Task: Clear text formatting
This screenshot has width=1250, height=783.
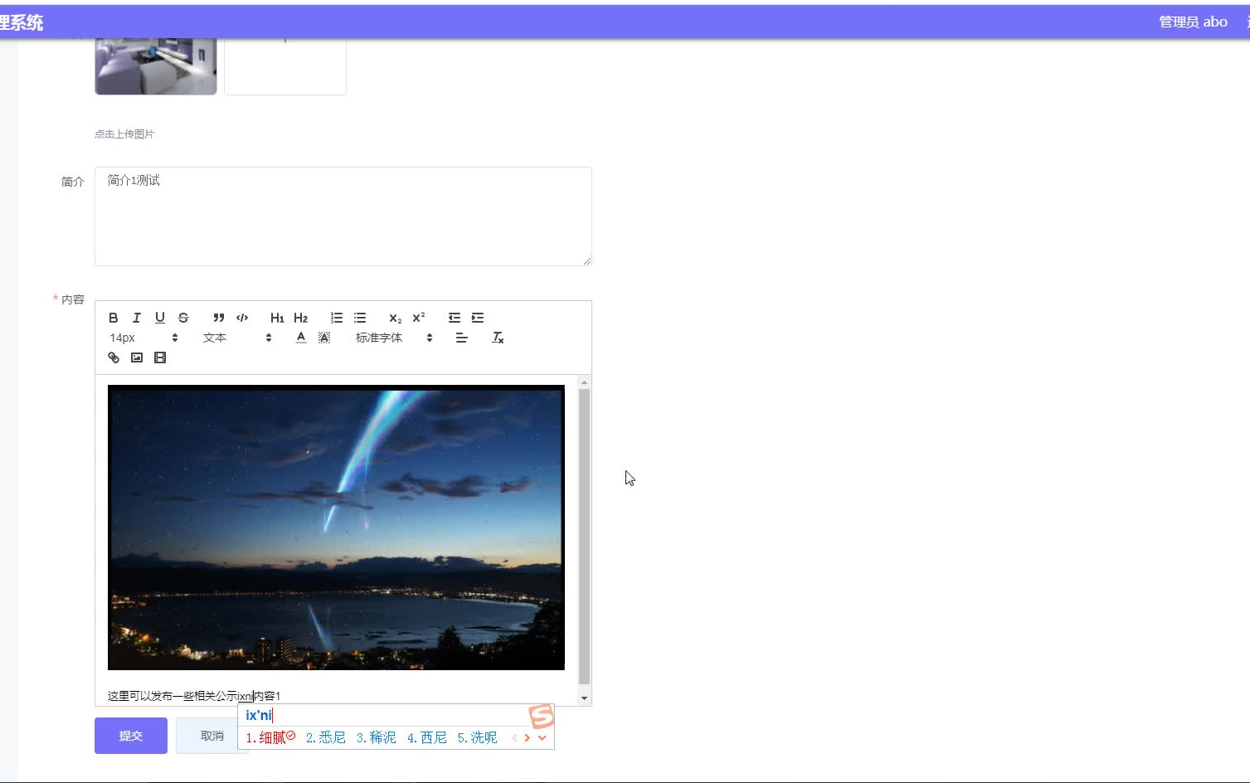Action: pyautogui.click(x=498, y=338)
